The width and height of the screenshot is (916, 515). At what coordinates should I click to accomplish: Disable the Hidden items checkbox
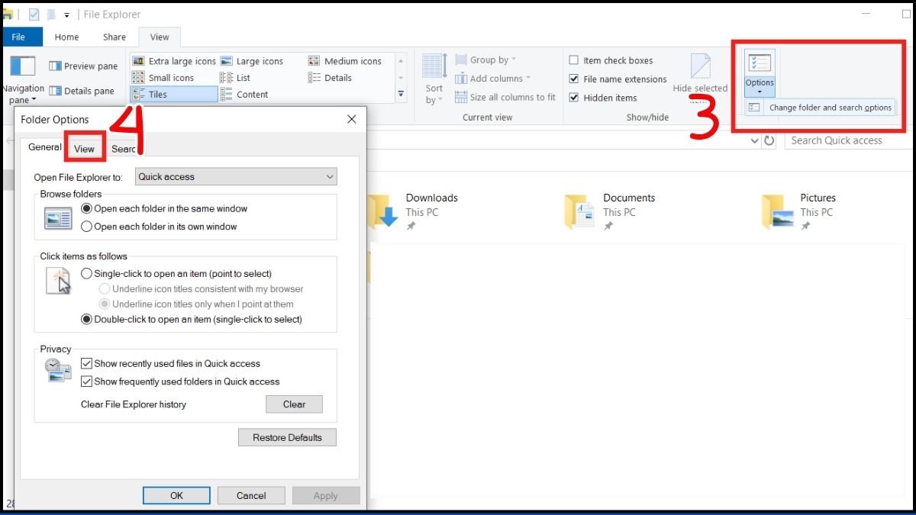click(x=574, y=98)
